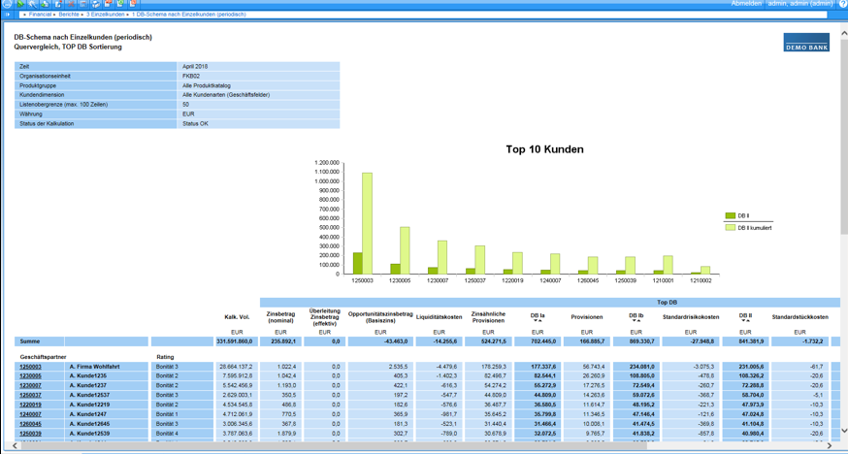Click the printer icon in the toolbar

tap(96, 4)
